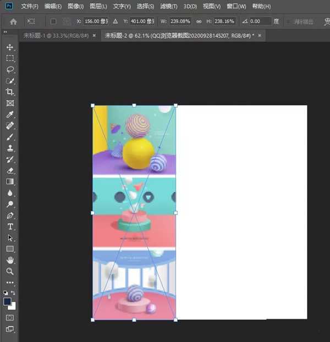Image resolution: width=330 pixels, height=342 pixels.
Task: Pick the Eyedropper tool
Action: (x=10, y=114)
